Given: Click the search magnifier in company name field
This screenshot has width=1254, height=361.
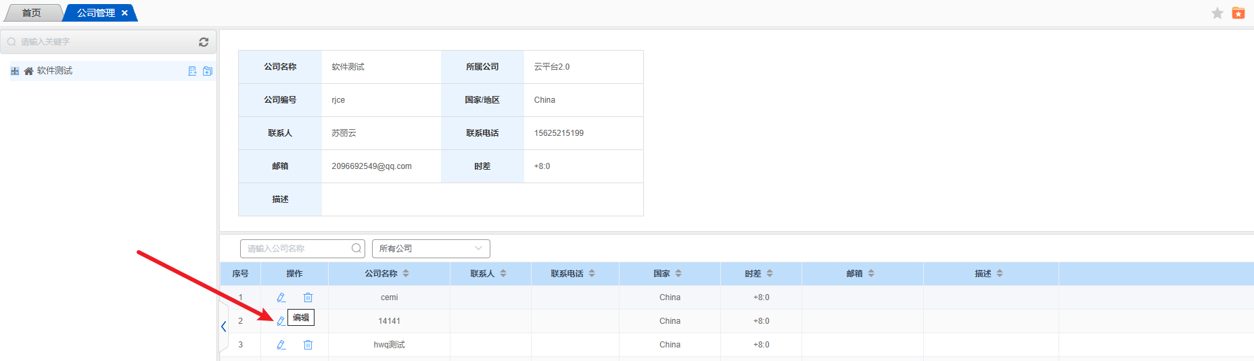Looking at the screenshot, I should [356, 249].
